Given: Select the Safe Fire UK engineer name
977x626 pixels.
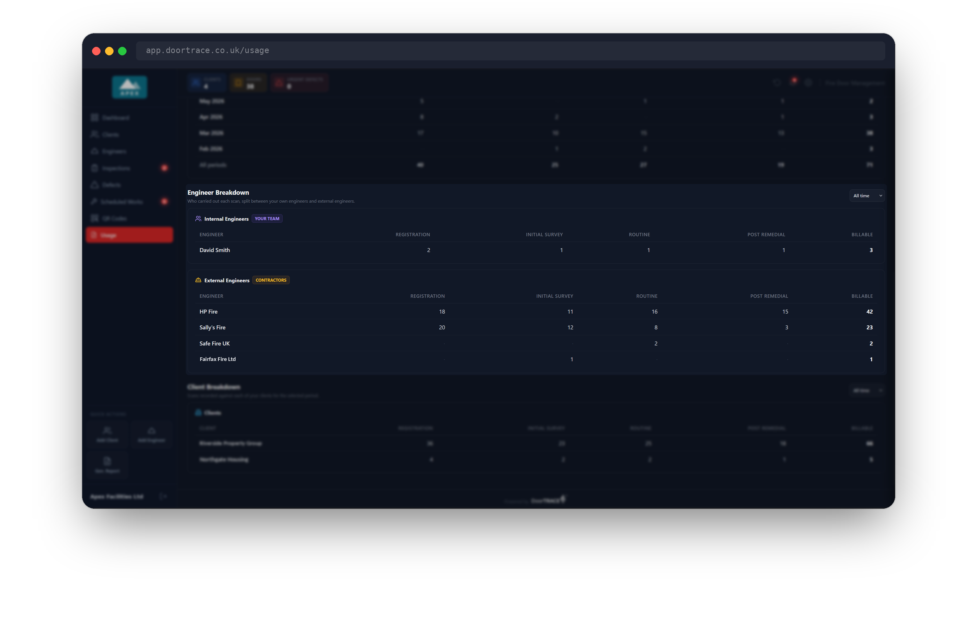Looking at the screenshot, I should click(x=215, y=343).
